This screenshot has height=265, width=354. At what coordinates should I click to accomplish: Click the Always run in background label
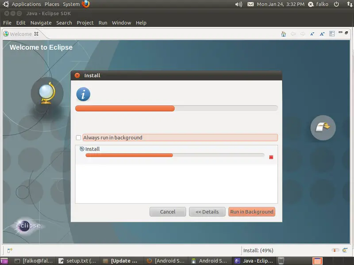tap(113, 137)
